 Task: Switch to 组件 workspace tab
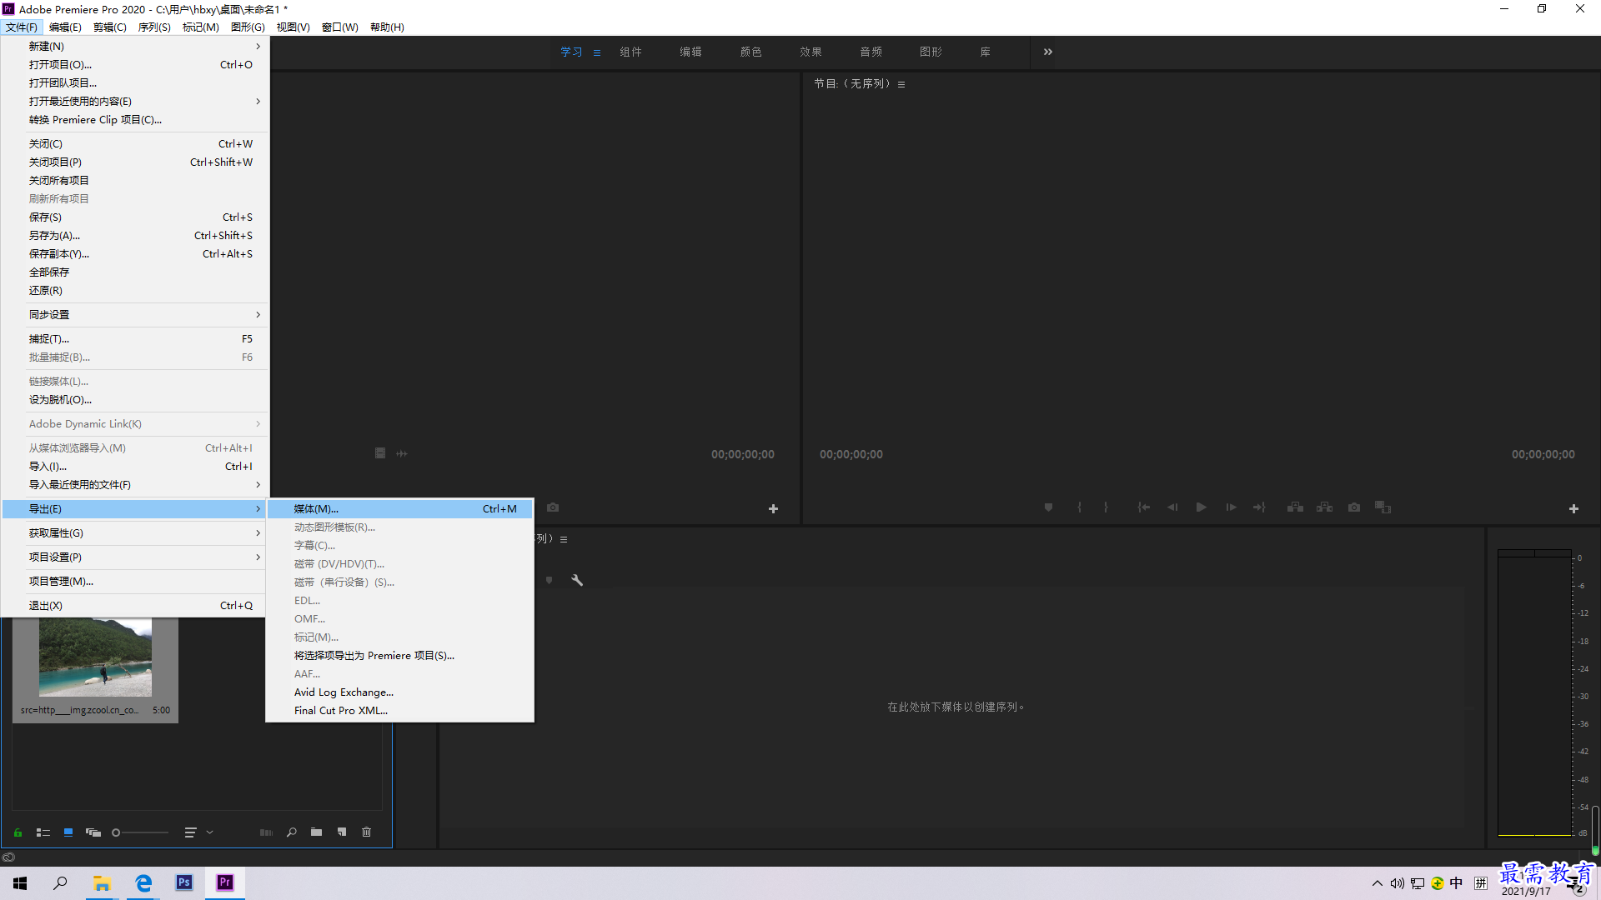pyautogui.click(x=631, y=52)
